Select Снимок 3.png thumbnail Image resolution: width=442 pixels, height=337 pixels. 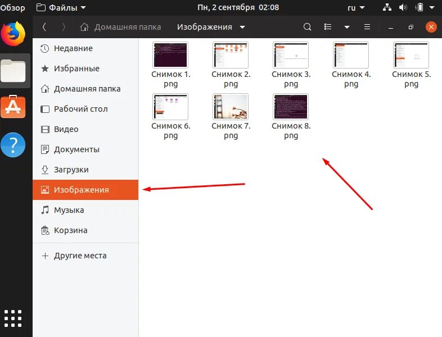click(x=291, y=55)
